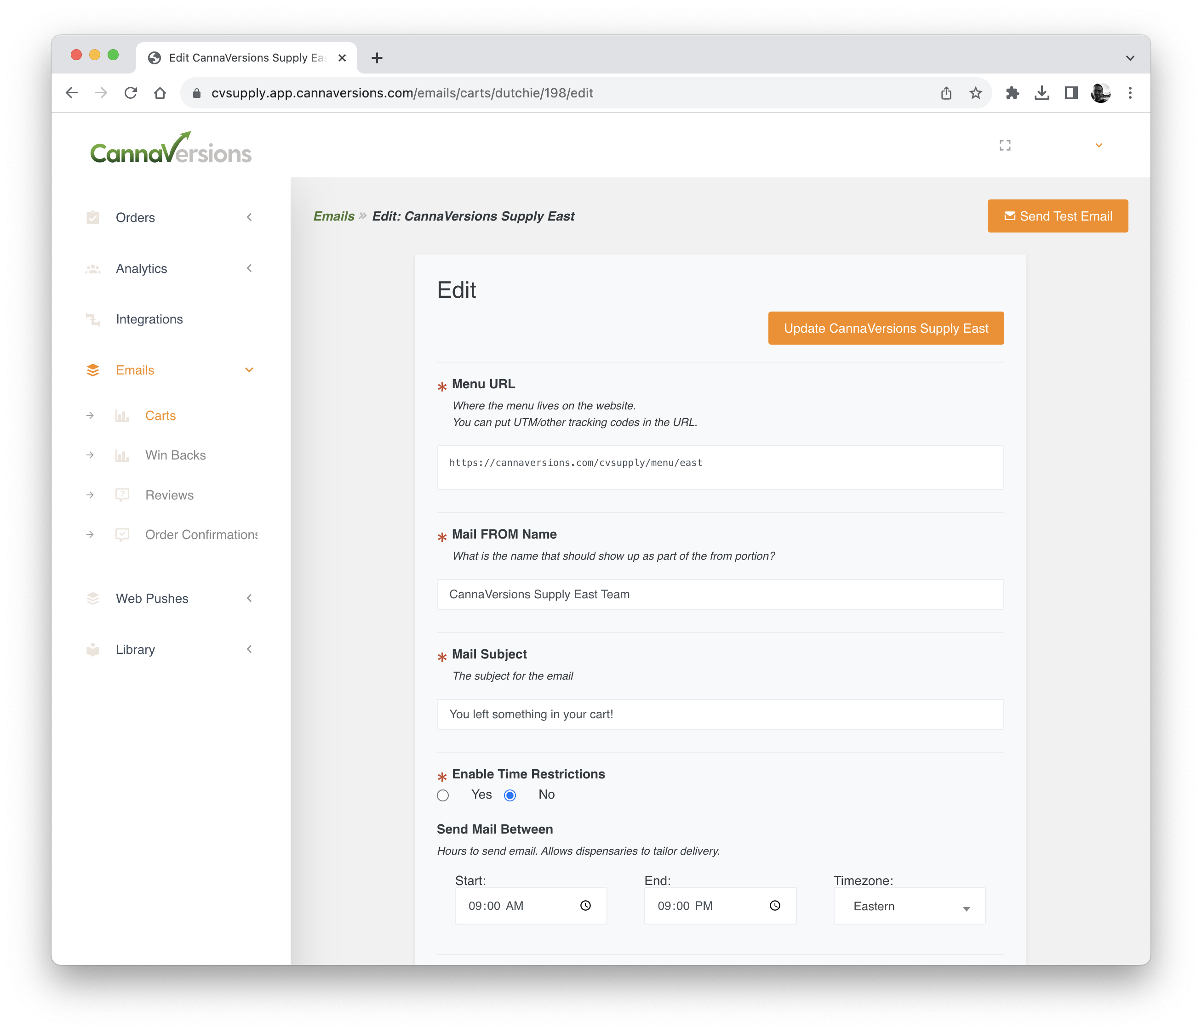Image resolution: width=1202 pixels, height=1033 pixels.
Task: Collapse the Emails sidebar section chevron
Action: (x=249, y=370)
